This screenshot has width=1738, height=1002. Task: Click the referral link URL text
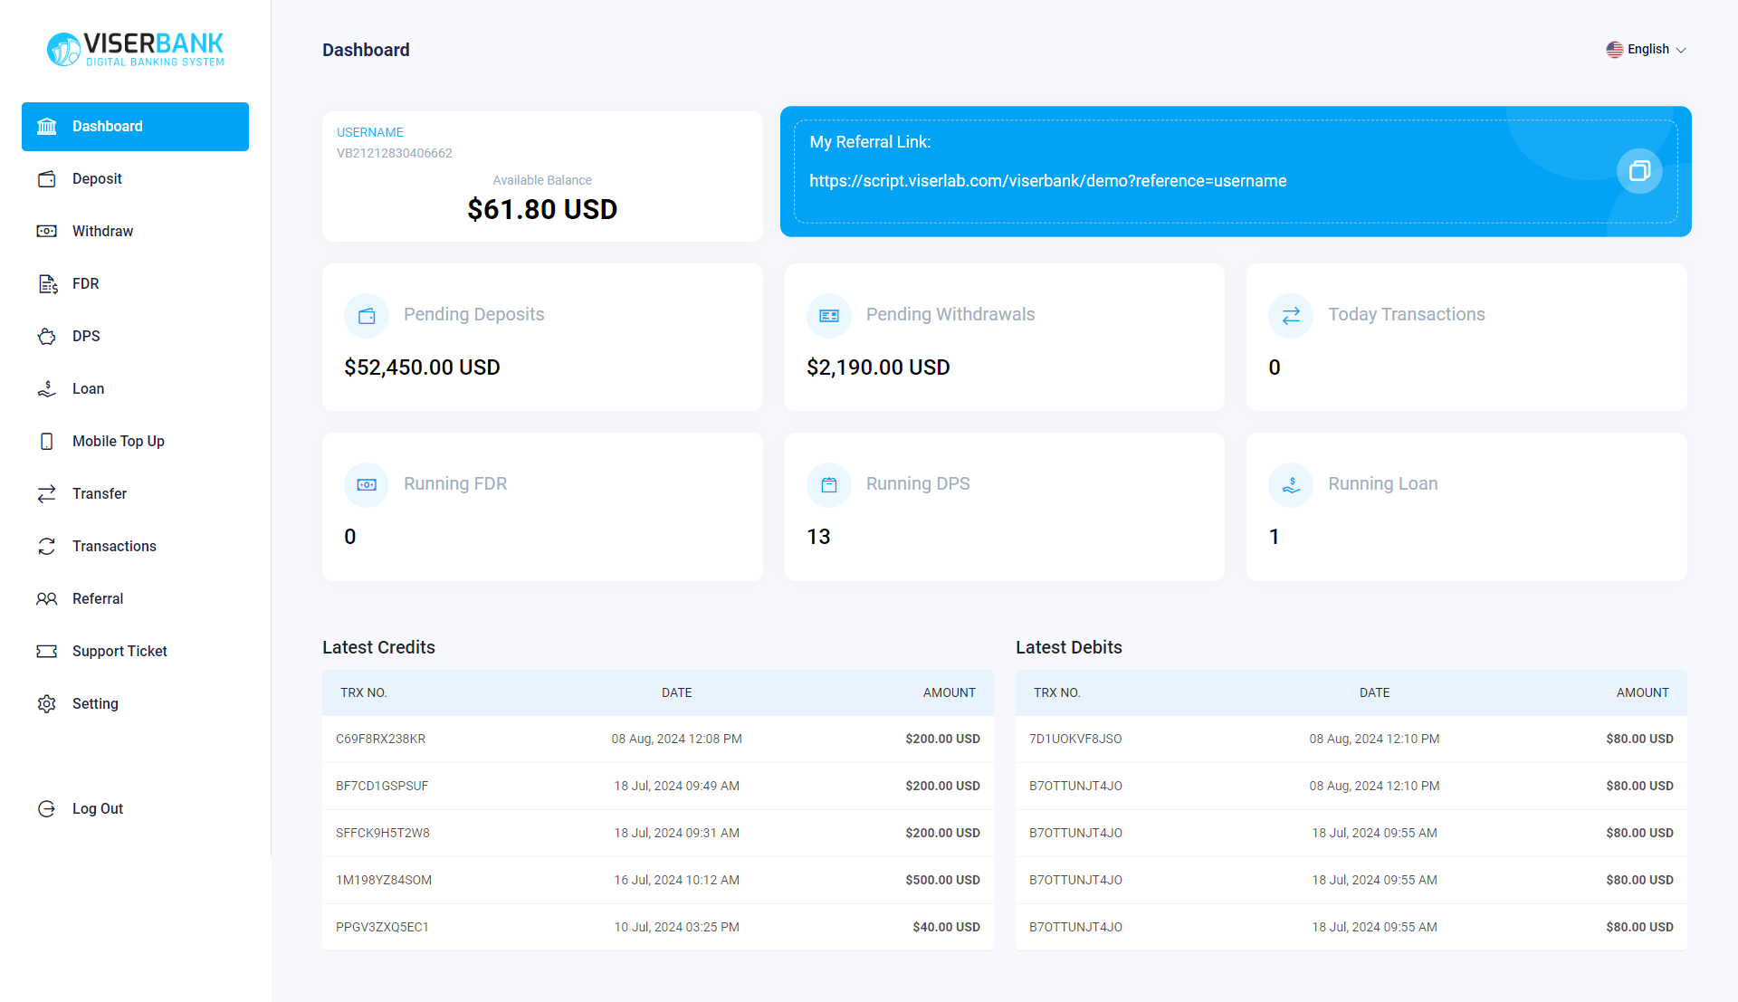[x=1047, y=181]
